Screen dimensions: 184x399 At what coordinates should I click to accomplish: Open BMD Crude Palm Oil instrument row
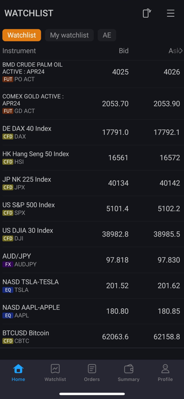[x=92, y=72]
